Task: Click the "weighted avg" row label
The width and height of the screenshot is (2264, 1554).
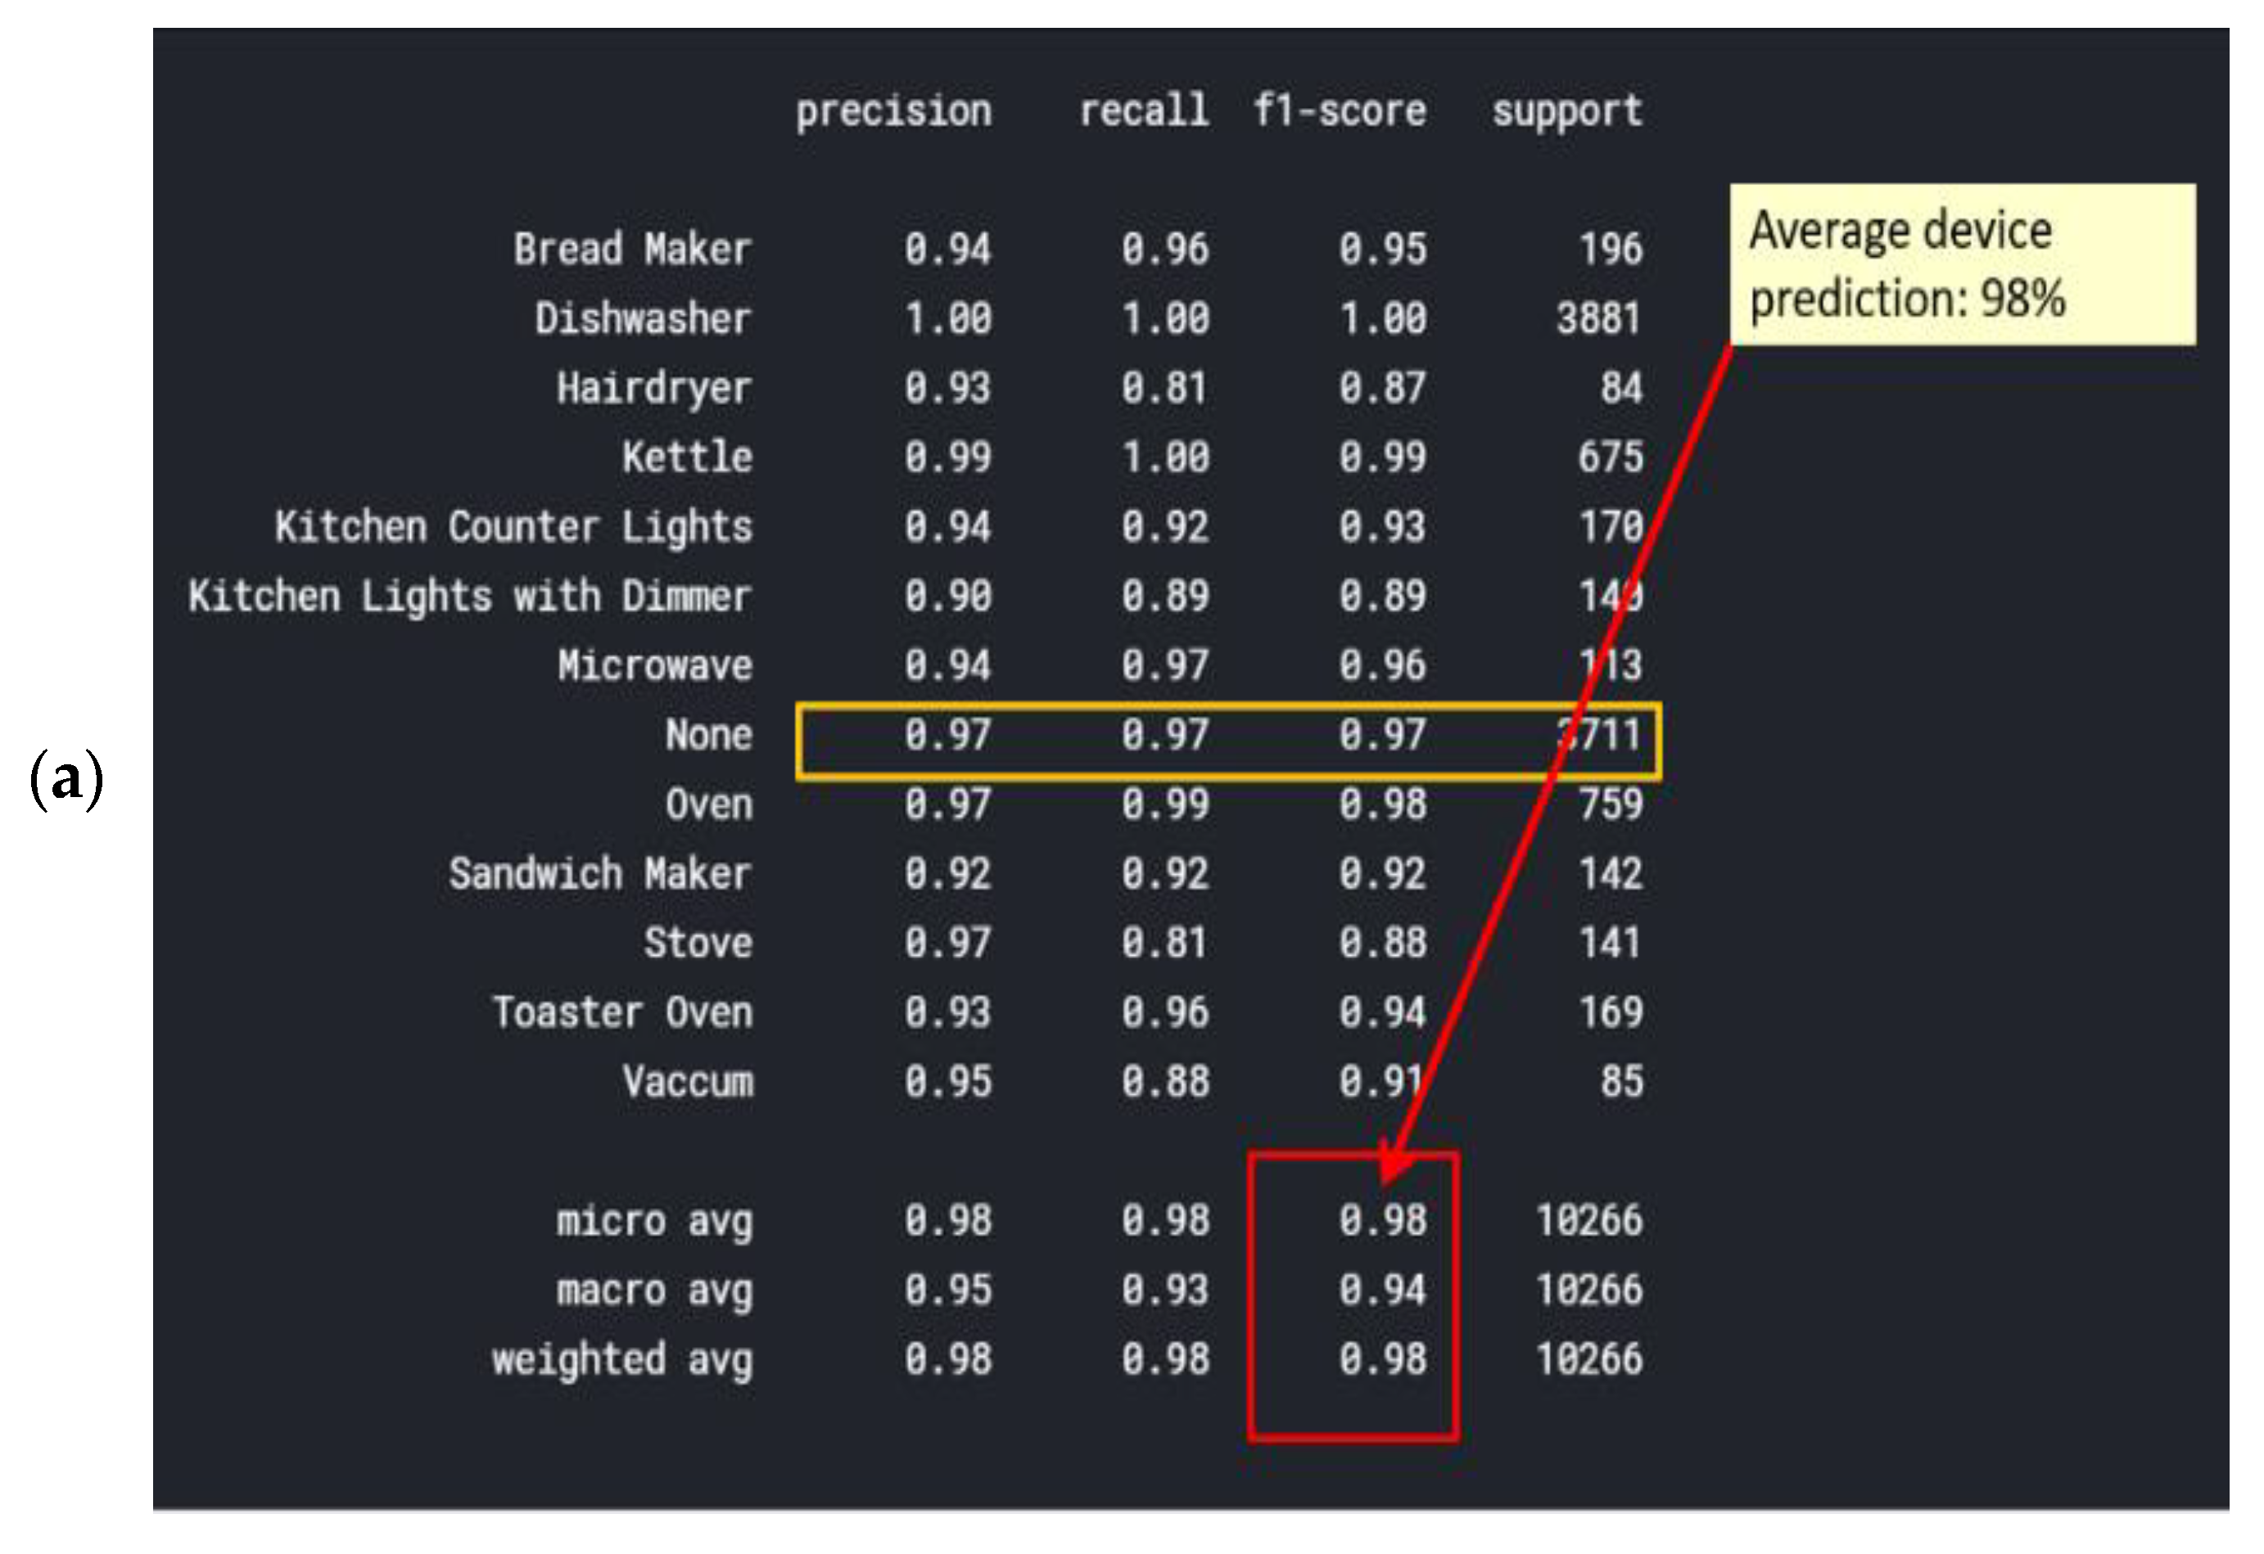Action: (x=621, y=1360)
